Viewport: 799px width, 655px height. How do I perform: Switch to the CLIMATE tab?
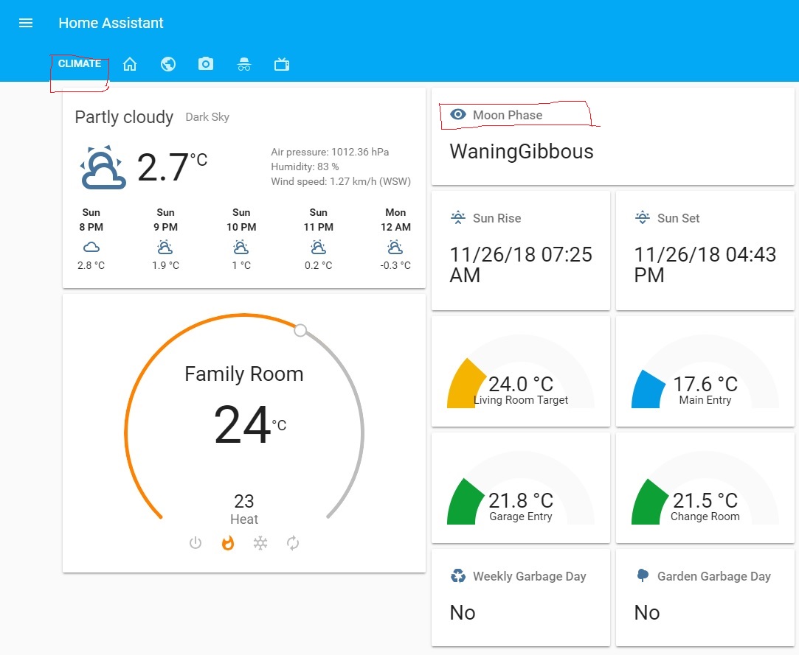79,63
